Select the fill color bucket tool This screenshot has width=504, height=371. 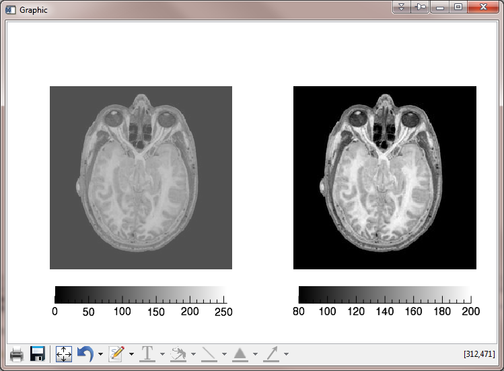(178, 354)
